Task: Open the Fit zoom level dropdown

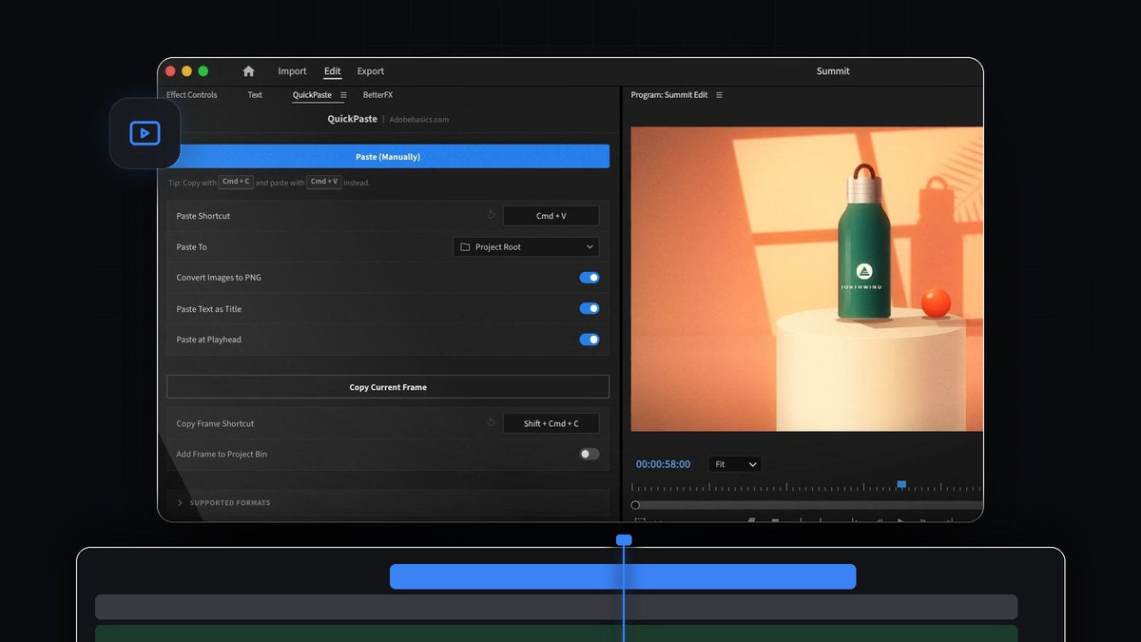Action: 735,464
